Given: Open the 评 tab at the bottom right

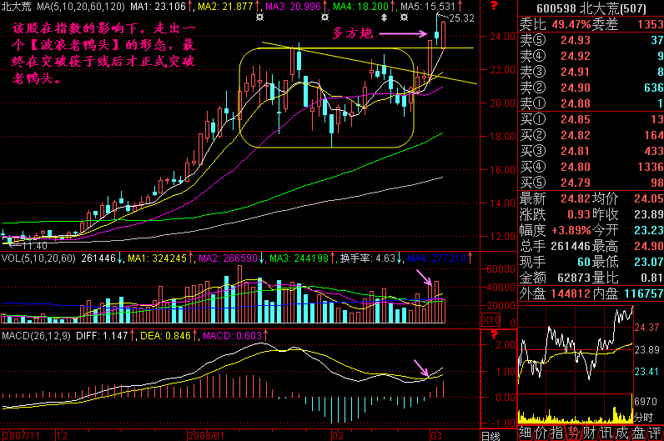Looking at the screenshot, I should (x=654, y=433).
